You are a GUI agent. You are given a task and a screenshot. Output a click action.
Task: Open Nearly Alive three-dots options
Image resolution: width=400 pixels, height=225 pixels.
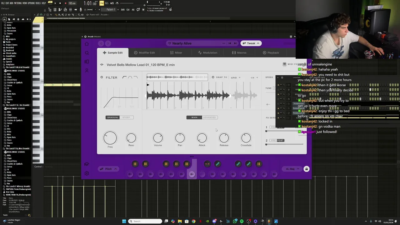click(x=223, y=43)
